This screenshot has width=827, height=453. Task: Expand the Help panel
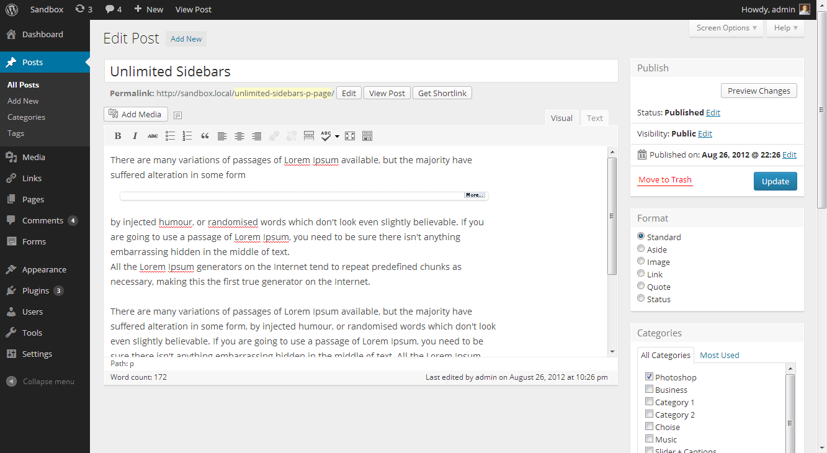(785, 27)
